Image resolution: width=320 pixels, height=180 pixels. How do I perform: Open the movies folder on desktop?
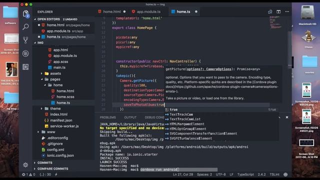click(309, 64)
